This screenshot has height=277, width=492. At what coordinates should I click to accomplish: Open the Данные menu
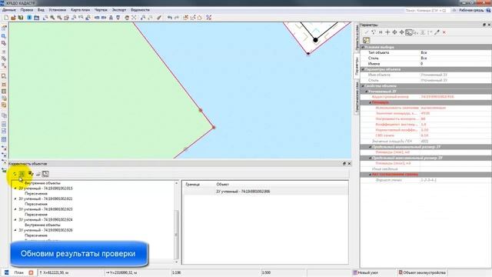(8, 10)
